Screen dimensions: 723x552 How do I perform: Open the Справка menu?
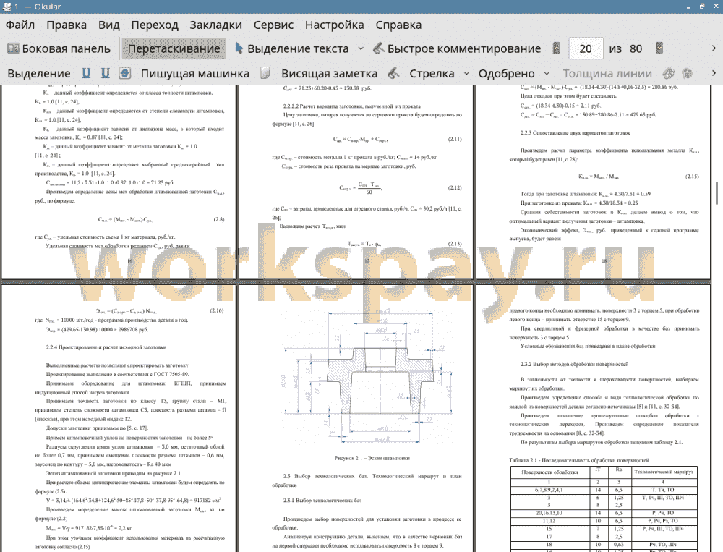pyautogui.click(x=398, y=25)
